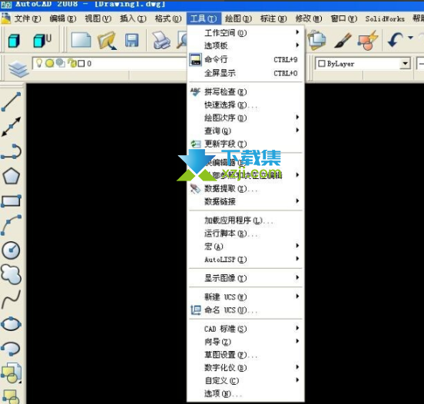Open the undo history dropdown arrow
Image resolution: width=424 pixels, height=404 pixels.
[410, 38]
